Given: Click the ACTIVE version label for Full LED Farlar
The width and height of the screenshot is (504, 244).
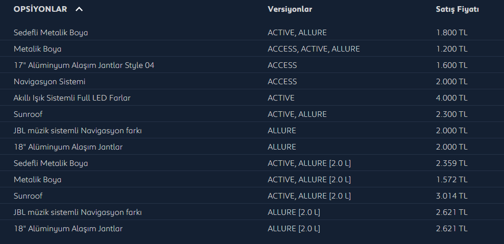Looking at the screenshot, I should [281, 98].
